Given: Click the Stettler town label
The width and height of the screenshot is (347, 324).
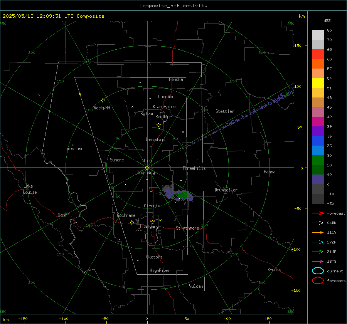Looking at the screenshot, I should coord(225,111).
